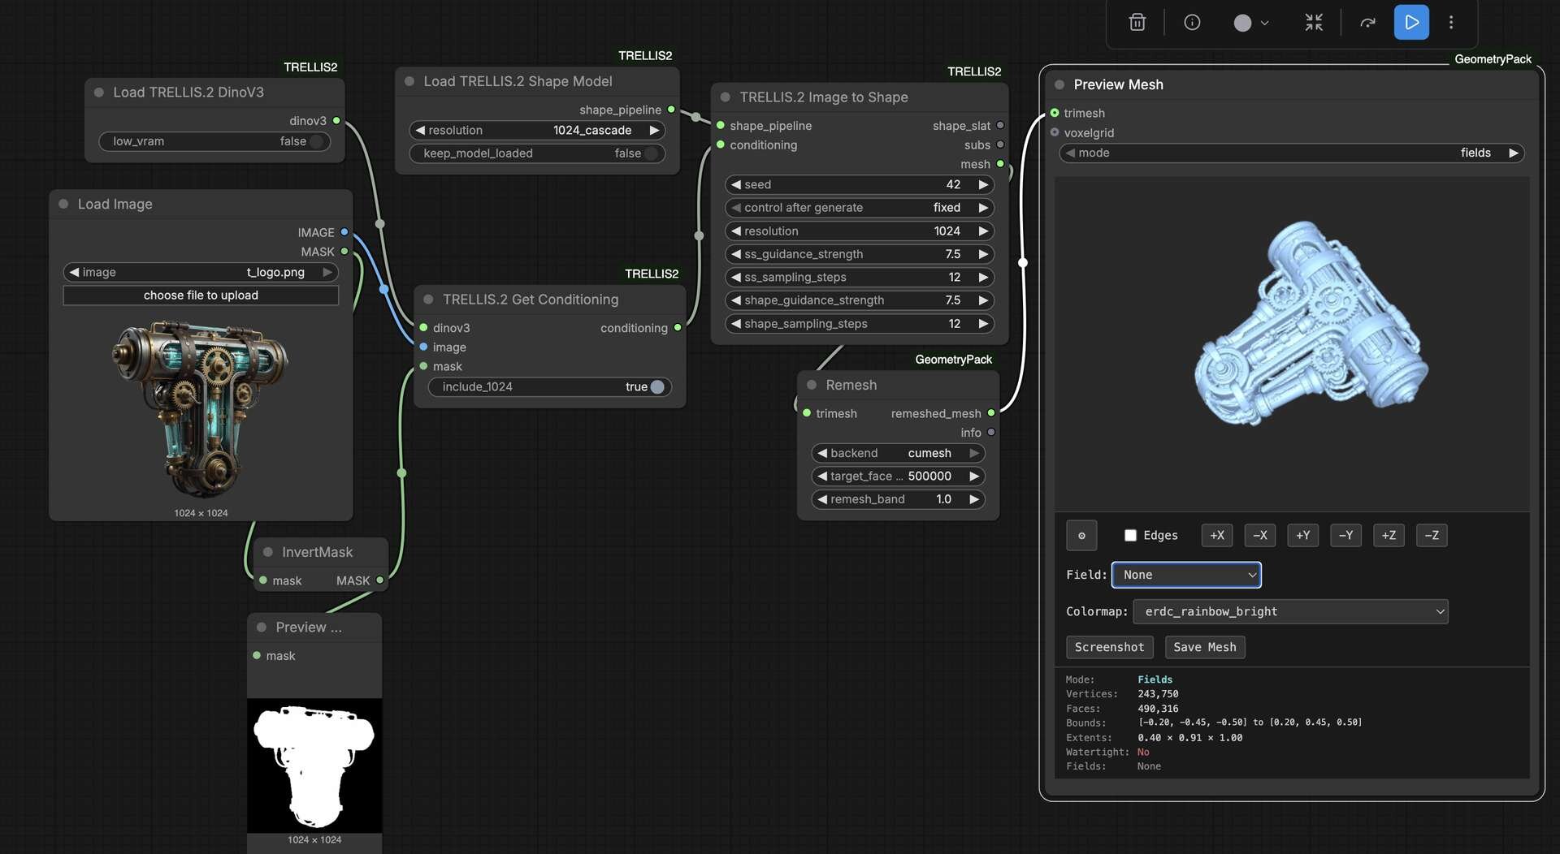The image size is (1560, 854).
Task: Click choose file to upload
Action: pos(201,295)
